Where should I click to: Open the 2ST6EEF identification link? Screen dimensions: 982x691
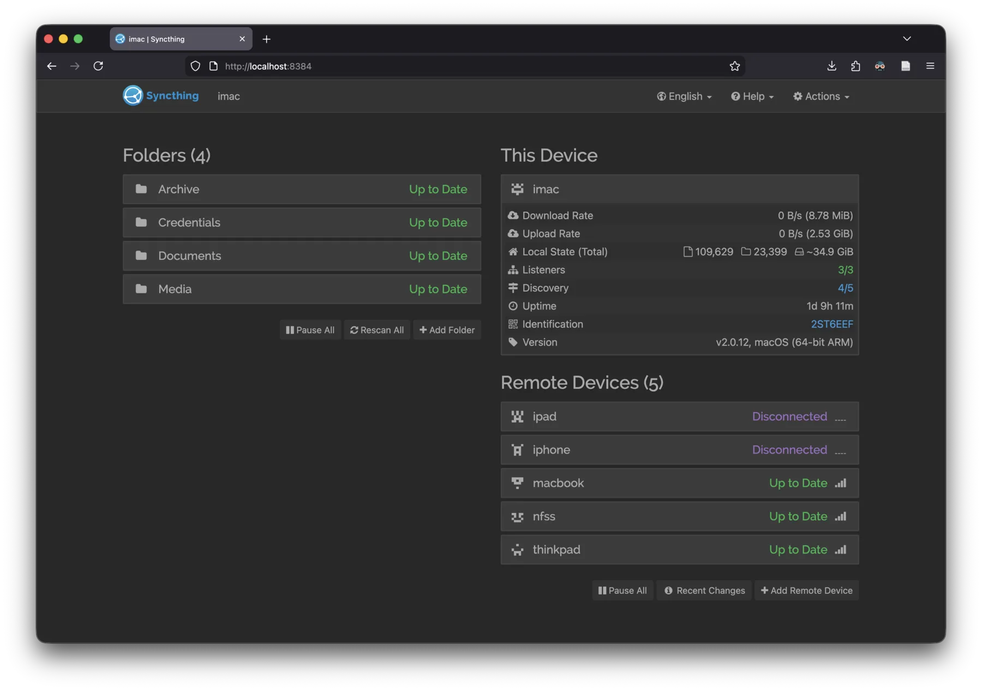coord(831,324)
